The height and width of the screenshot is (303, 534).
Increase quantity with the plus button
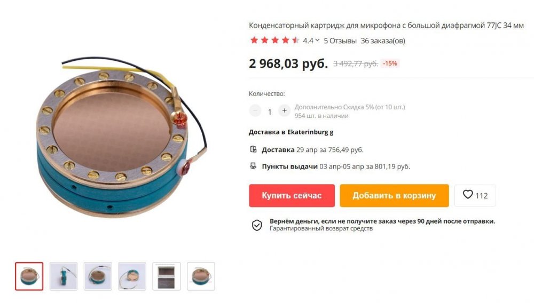[x=284, y=110]
